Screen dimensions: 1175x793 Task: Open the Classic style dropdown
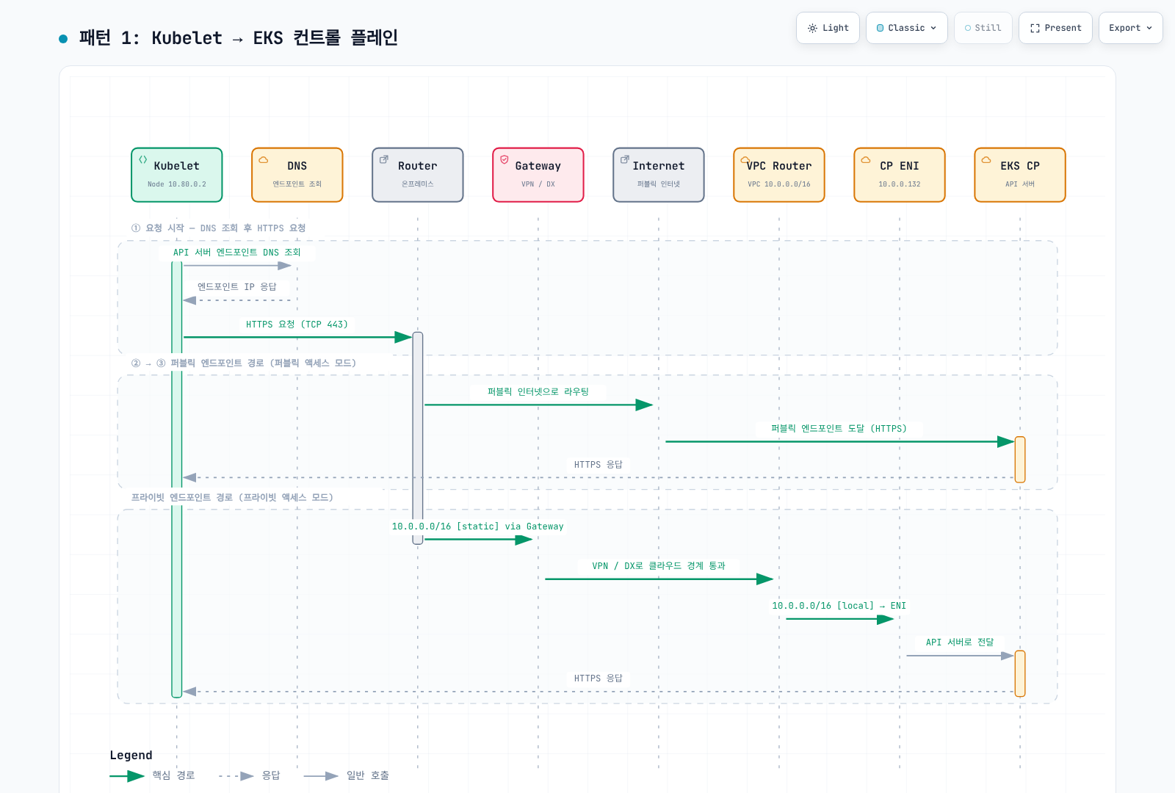click(x=906, y=28)
